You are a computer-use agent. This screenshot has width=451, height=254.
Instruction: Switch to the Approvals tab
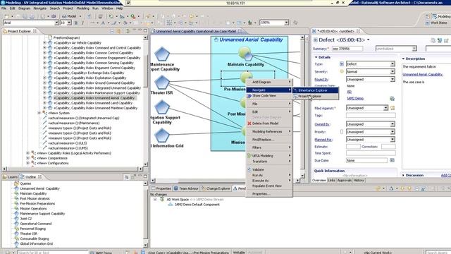click(345, 181)
